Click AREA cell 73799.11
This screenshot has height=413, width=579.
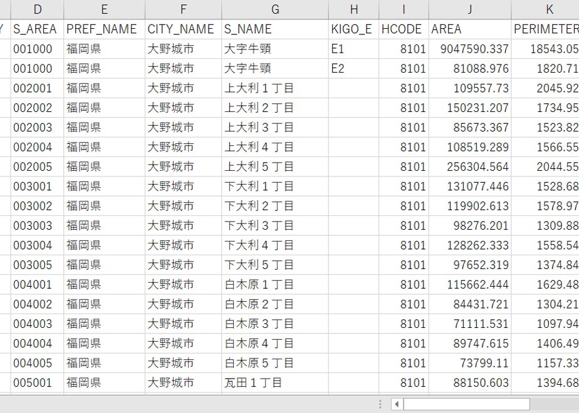point(470,363)
